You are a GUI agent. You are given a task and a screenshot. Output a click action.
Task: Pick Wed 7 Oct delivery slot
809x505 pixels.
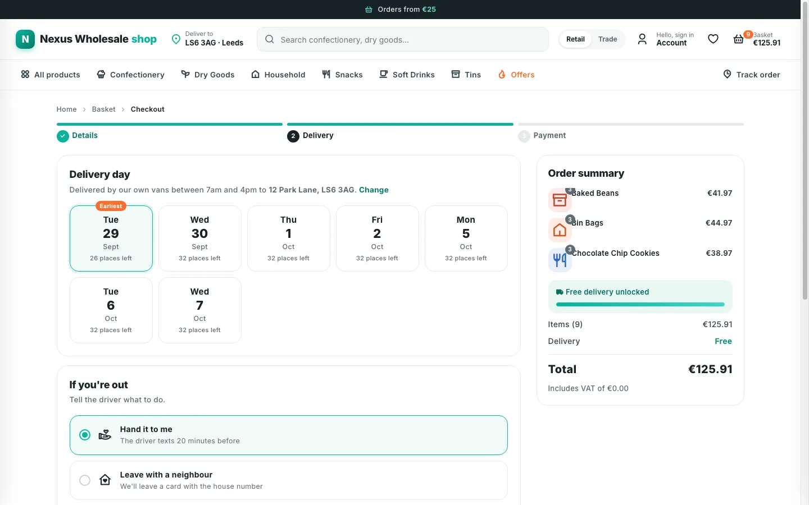(x=200, y=310)
